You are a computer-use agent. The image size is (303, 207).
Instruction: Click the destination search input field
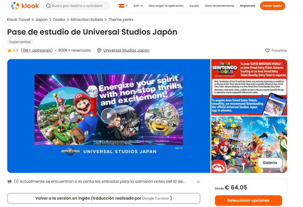[76, 6]
